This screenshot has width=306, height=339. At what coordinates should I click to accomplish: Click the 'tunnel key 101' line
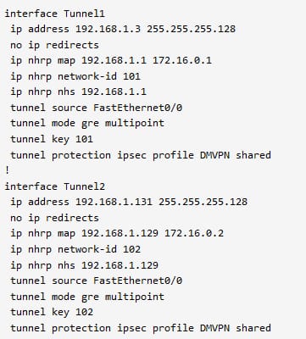[x=52, y=139]
